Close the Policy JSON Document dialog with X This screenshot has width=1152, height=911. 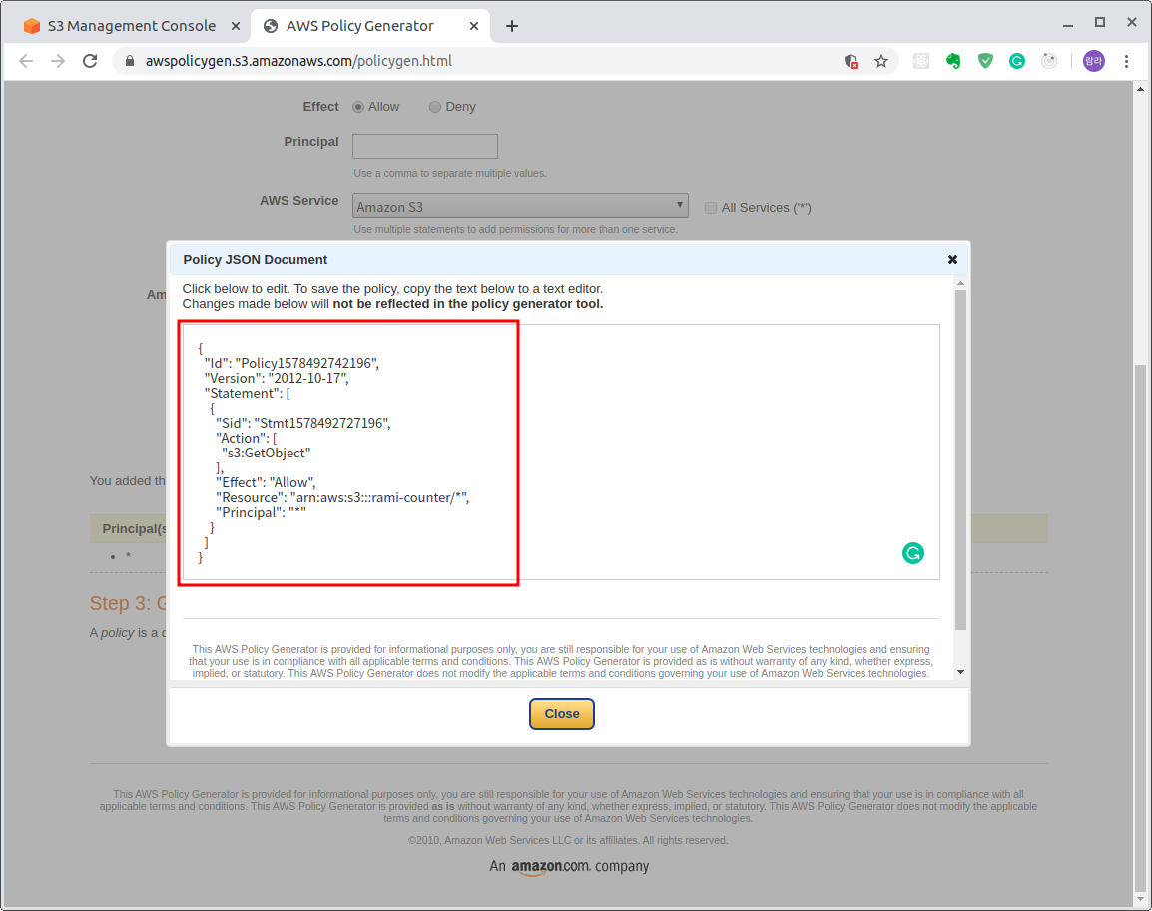[952, 259]
